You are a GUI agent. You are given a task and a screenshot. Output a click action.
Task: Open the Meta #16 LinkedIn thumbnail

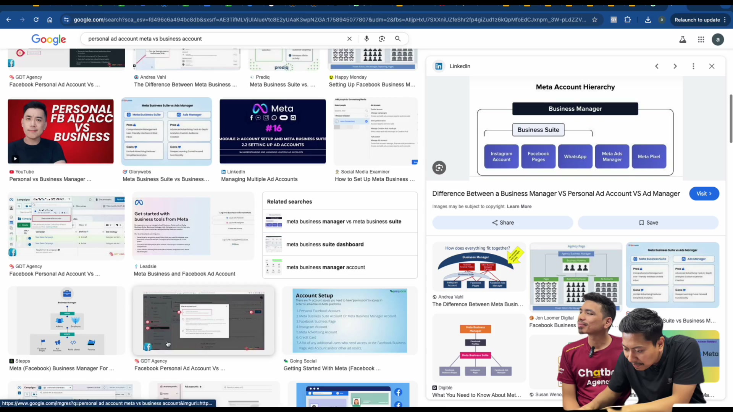pos(273,131)
